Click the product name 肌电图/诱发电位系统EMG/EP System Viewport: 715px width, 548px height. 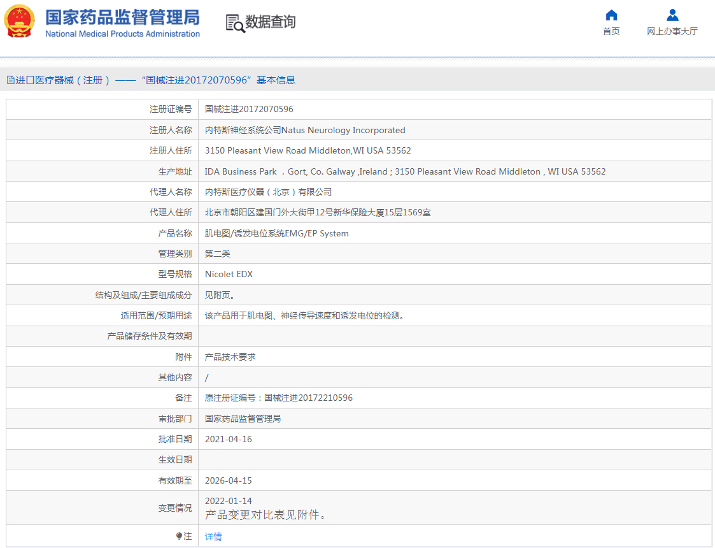(x=276, y=233)
